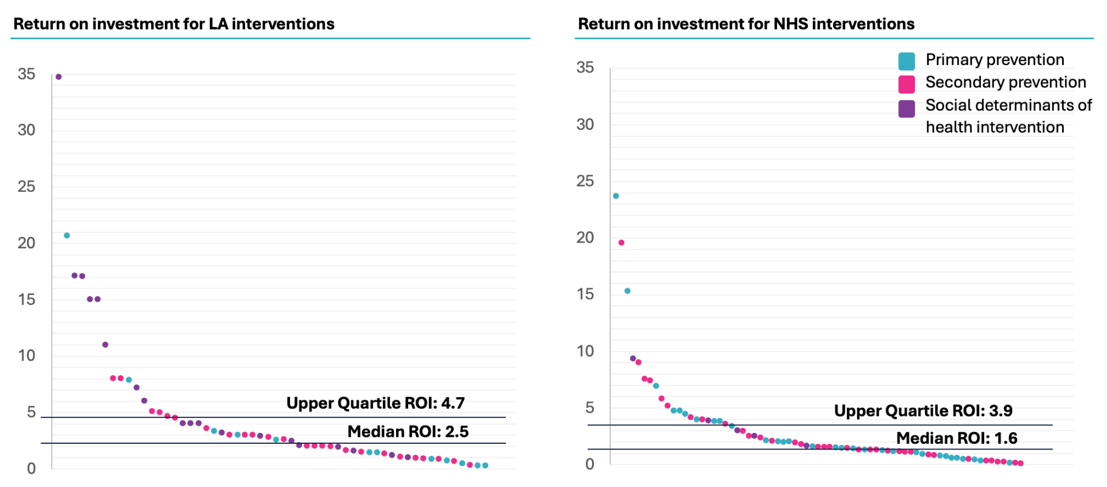Click the 'Return on investment for NHS interventions' title
Image resolution: width=1107 pixels, height=487 pixels.
(746, 24)
